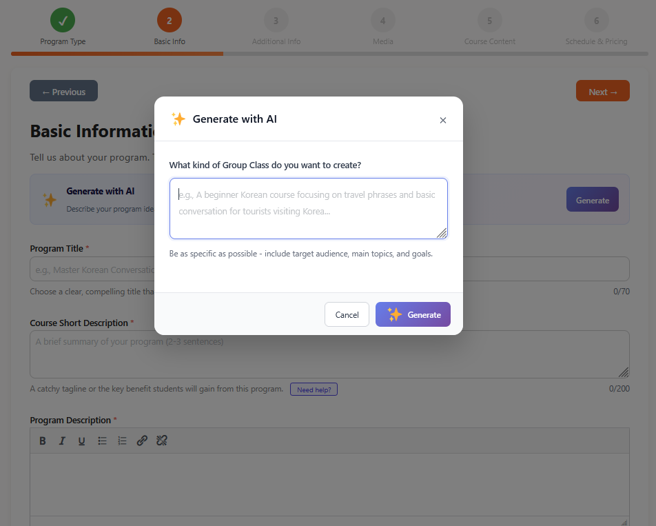Click Generate button with sparkle icon

pos(413,314)
